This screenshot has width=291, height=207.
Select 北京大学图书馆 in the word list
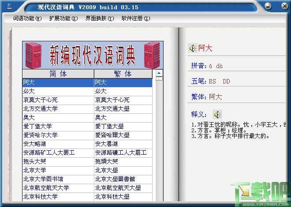[x=58, y=179]
